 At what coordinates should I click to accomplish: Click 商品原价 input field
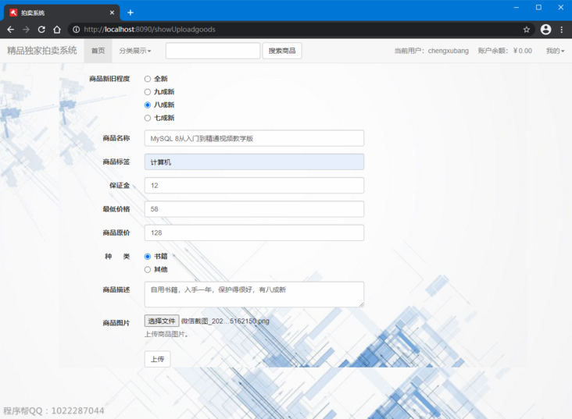[254, 233]
